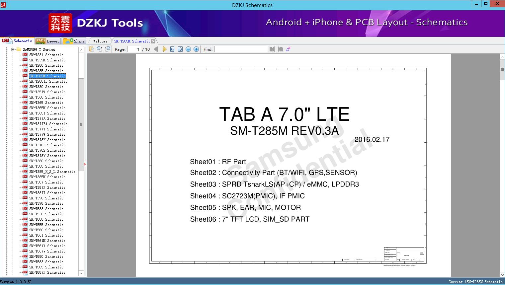Screen dimensions: 505x285
Task: Zoom in with the plus icon
Action: 196,49
